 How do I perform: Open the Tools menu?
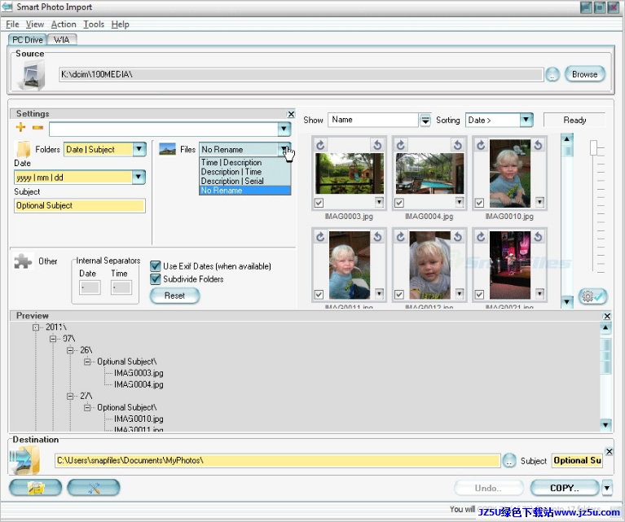tap(94, 24)
